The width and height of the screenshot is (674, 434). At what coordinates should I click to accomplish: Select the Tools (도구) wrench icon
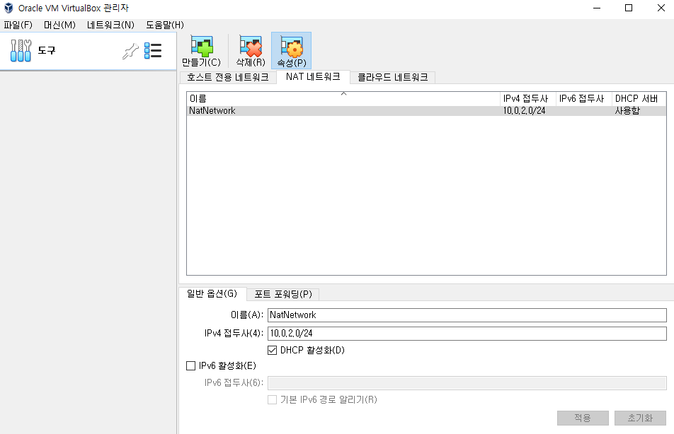click(x=21, y=51)
